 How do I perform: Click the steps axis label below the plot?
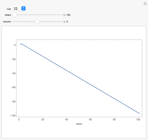point(79,124)
